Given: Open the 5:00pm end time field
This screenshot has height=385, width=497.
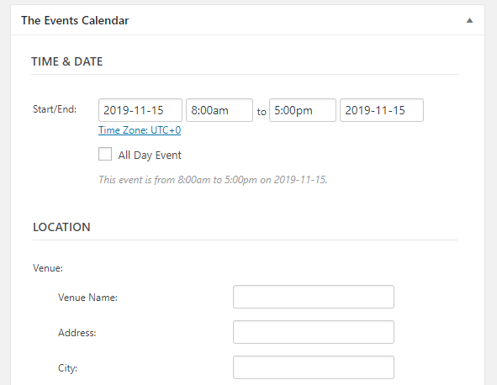Looking at the screenshot, I should pos(303,110).
